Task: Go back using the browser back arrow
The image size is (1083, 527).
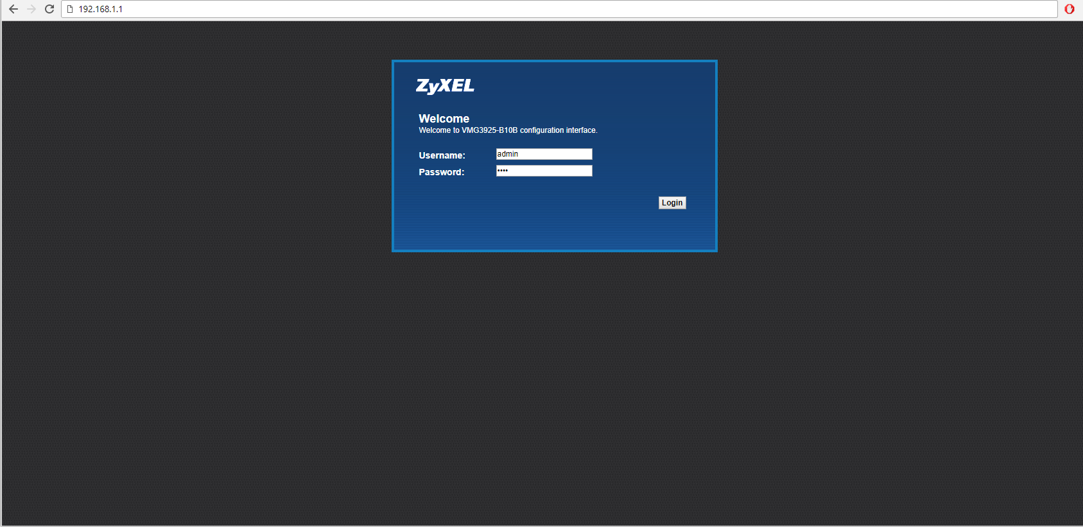Action: tap(13, 9)
